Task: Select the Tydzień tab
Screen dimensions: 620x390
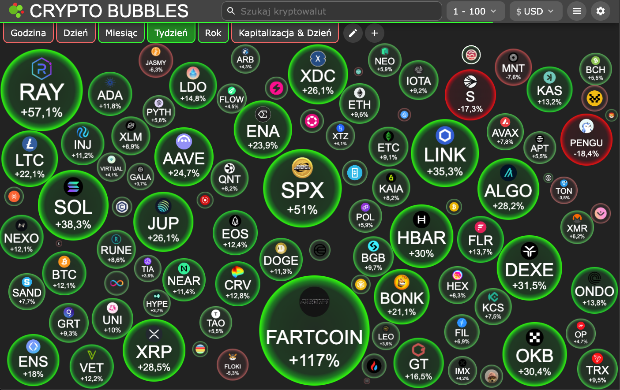Action: coord(171,33)
